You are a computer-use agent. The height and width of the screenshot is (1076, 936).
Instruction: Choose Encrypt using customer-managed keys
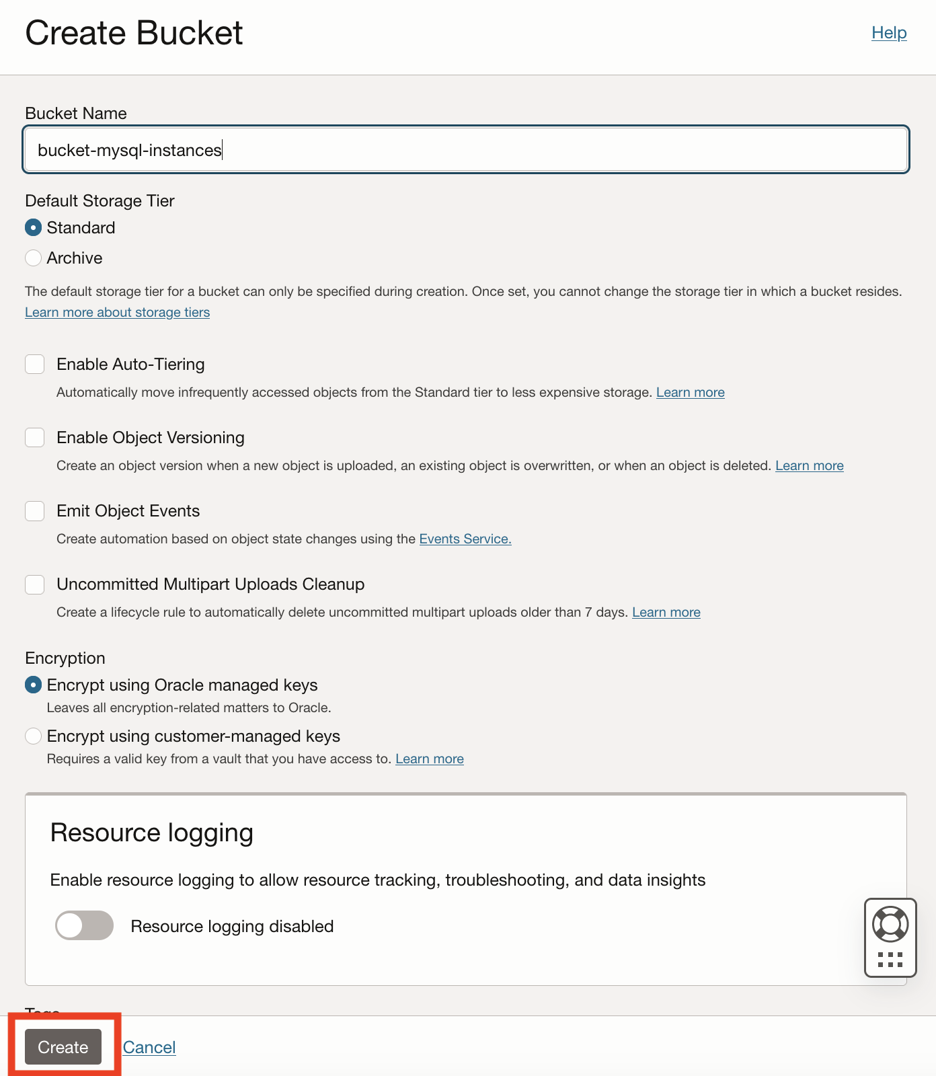(x=33, y=736)
